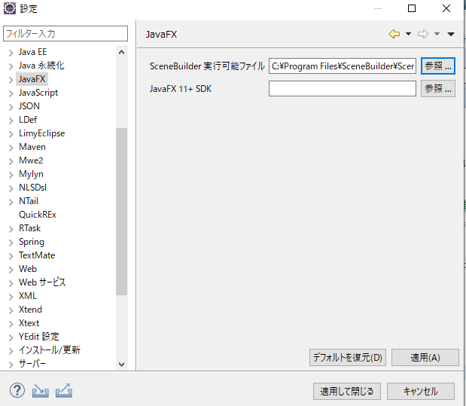Browse for SceneBuilder executable with 参照
The width and height of the screenshot is (466, 406).
pos(437,66)
